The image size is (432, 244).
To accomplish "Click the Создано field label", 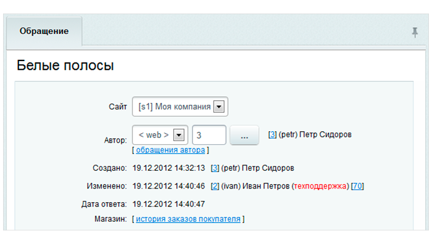I will 110,168.
